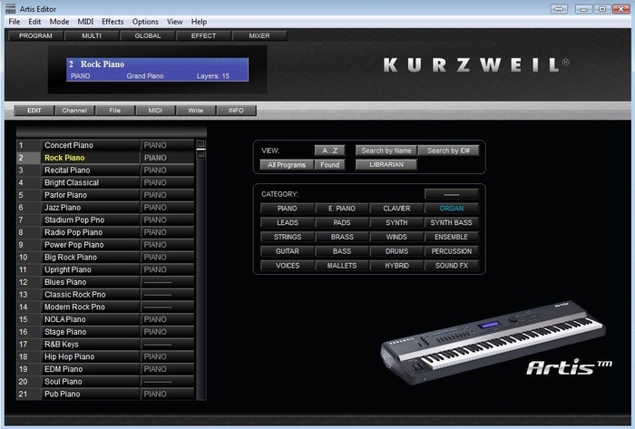Click the EDIT button
The image size is (635, 429).
click(34, 110)
